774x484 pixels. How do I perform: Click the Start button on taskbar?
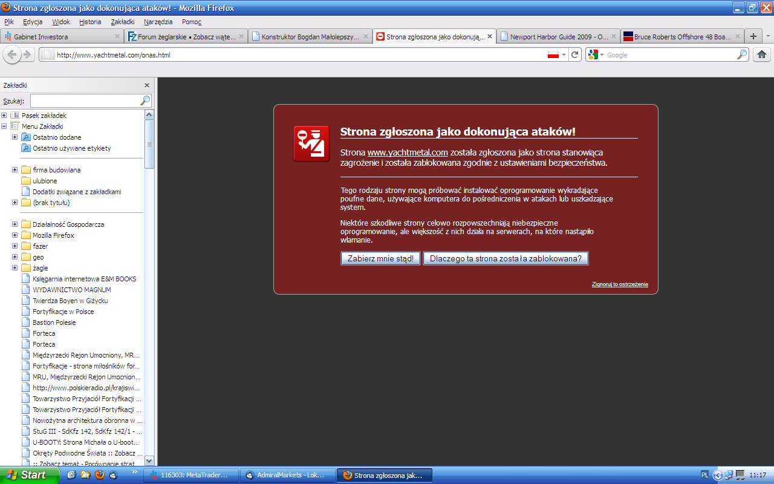(30, 475)
